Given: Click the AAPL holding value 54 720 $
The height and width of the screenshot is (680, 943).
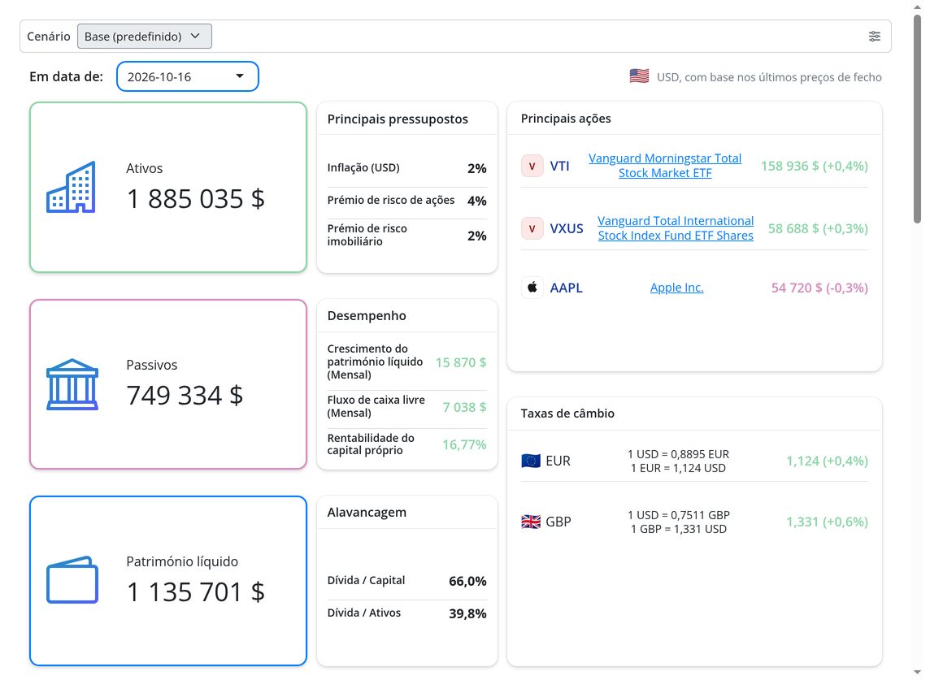Looking at the screenshot, I should tap(819, 288).
